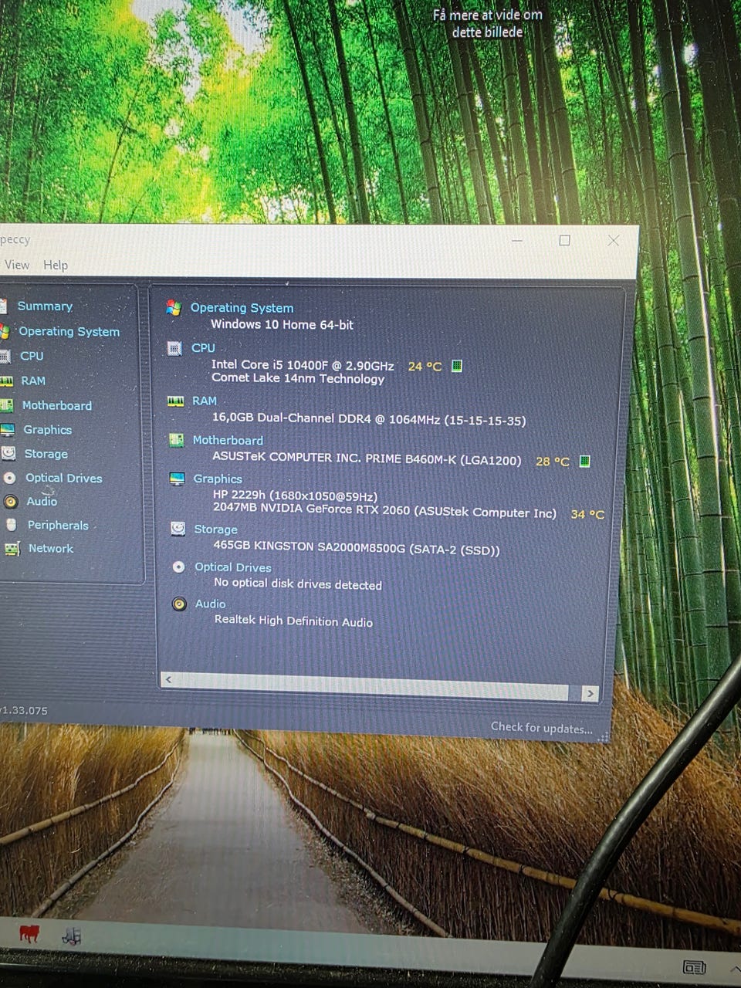
Task: Click the second taskbar app icon
Action: pyautogui.click(x=71, y=937)
